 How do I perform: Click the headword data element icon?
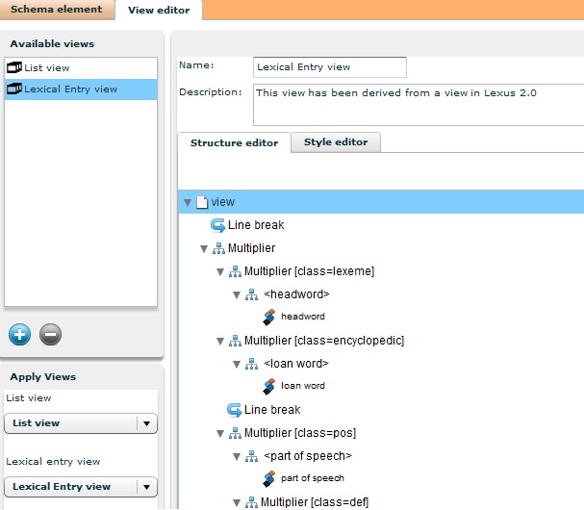pyautogui.click(x=268, y=317)
